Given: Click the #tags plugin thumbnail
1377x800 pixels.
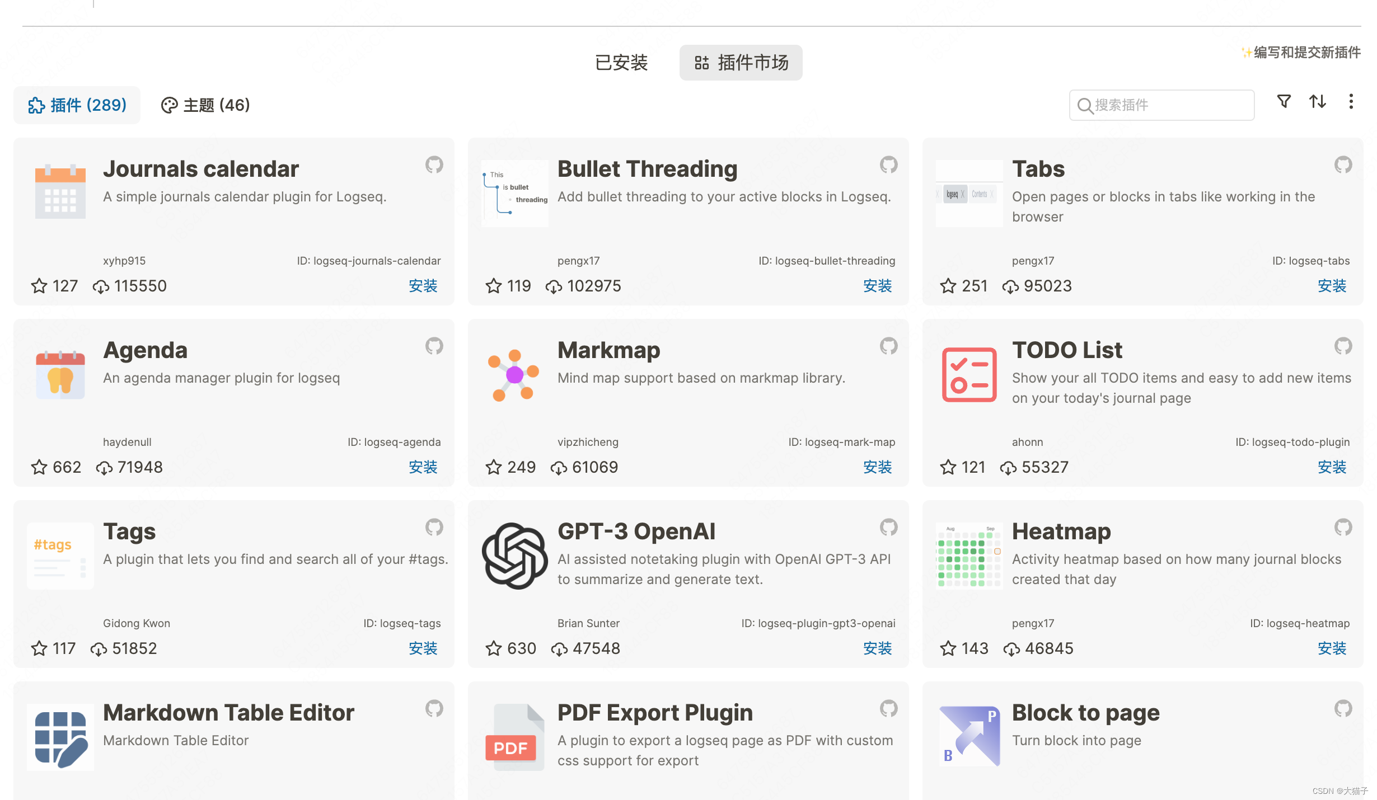Looking at the screenshot, I should pos(60,556).
